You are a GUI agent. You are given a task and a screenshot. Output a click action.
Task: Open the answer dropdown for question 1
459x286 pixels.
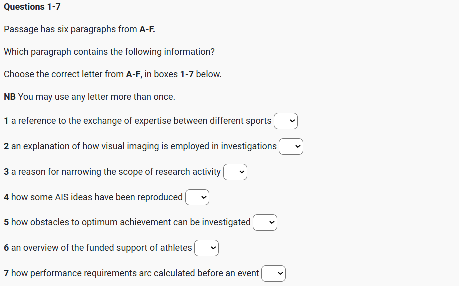(286, 121)
